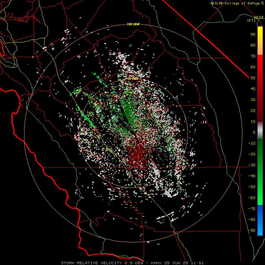The width and height of the screenshot is (265, 265).
Task: Pick the gray zero-velocity color bar segment
Action: [x=260, y=130]
